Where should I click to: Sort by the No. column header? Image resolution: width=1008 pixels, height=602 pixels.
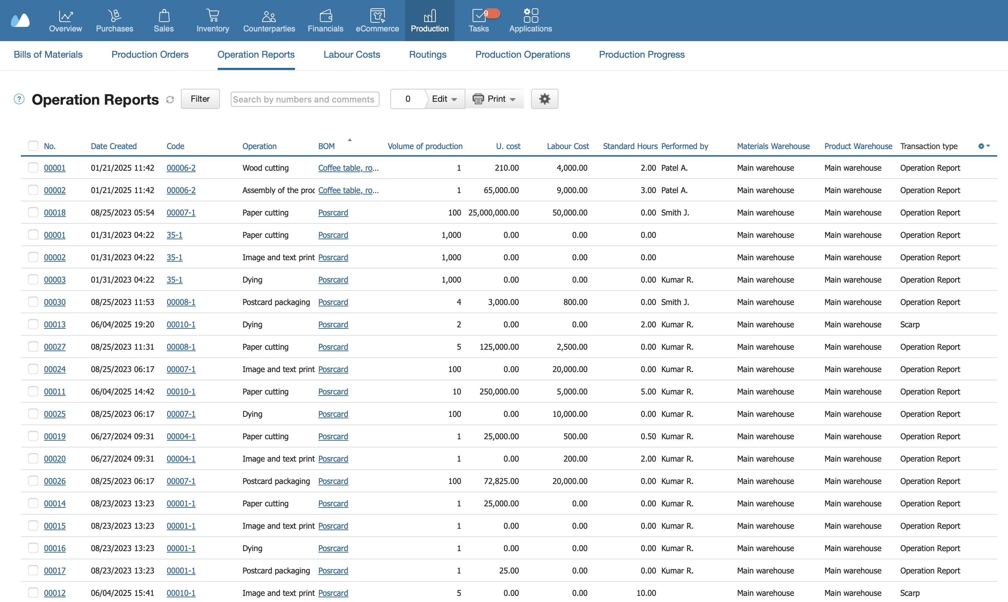[49, 146]
